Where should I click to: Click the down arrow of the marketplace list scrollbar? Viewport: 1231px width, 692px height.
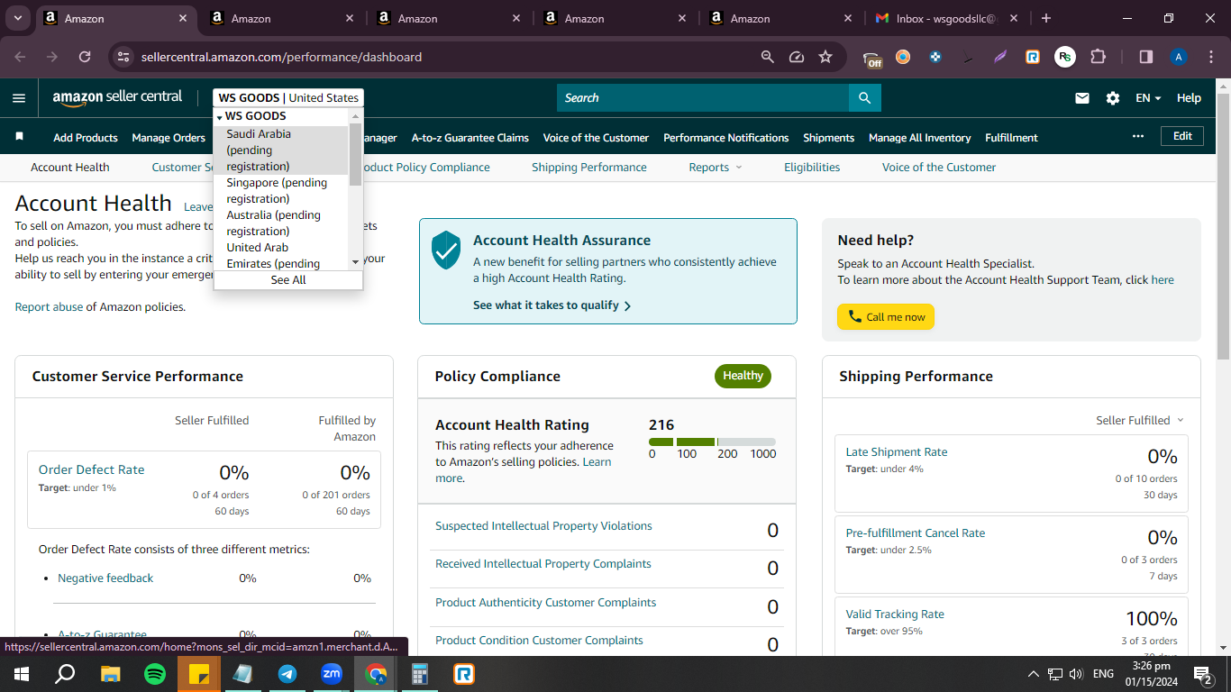355,261
